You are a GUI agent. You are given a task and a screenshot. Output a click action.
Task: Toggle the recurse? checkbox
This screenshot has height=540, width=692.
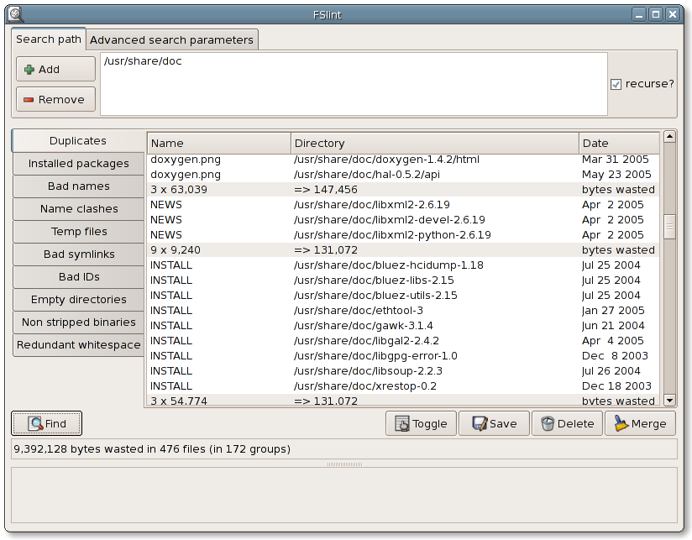pos(616,84)
